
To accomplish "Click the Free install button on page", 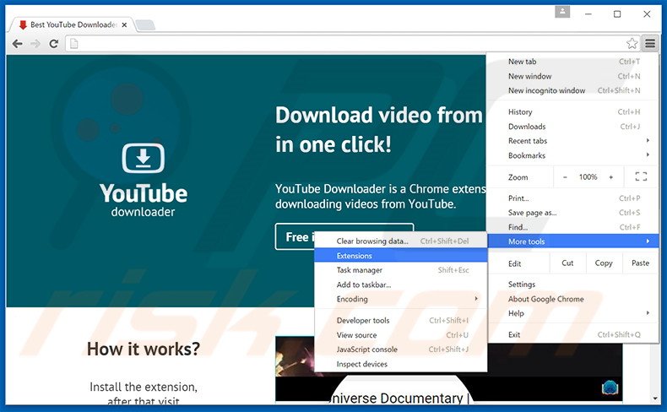I will 344,236.
